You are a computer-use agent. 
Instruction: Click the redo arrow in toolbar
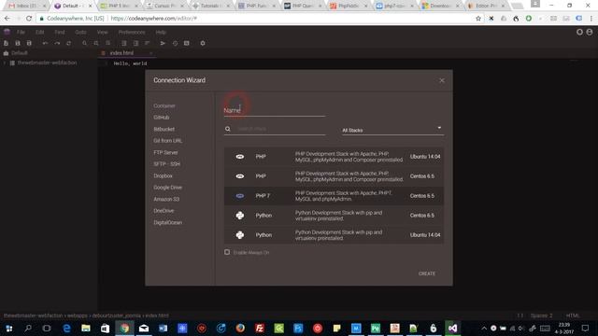coord(57,44)
